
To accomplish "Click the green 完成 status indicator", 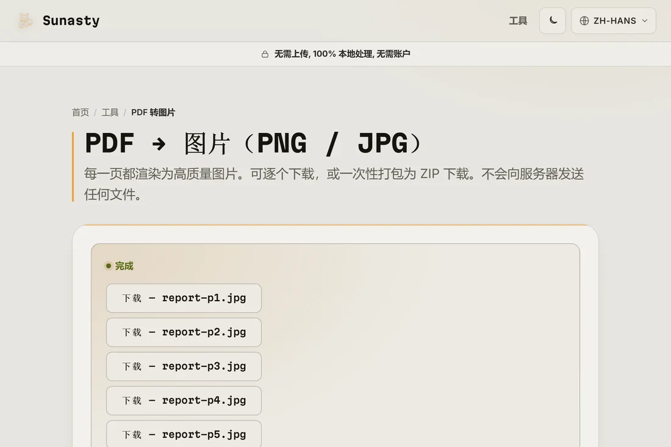I will [120, 266].
